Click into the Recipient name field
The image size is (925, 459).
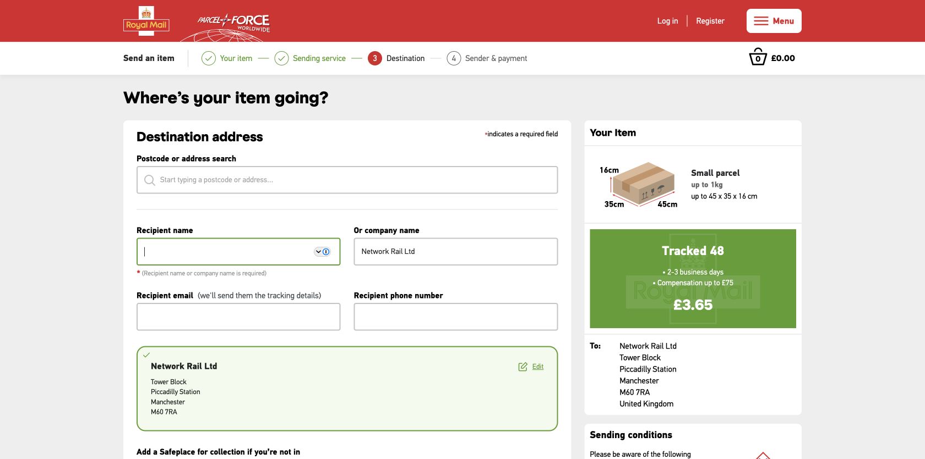[238, 252]
